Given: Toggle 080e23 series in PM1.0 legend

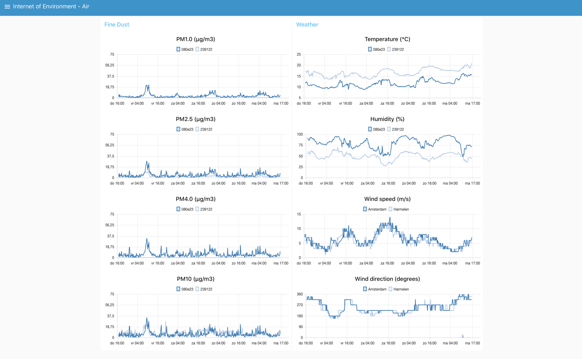Looking at the screenshot, I should (x=185, y=49).
